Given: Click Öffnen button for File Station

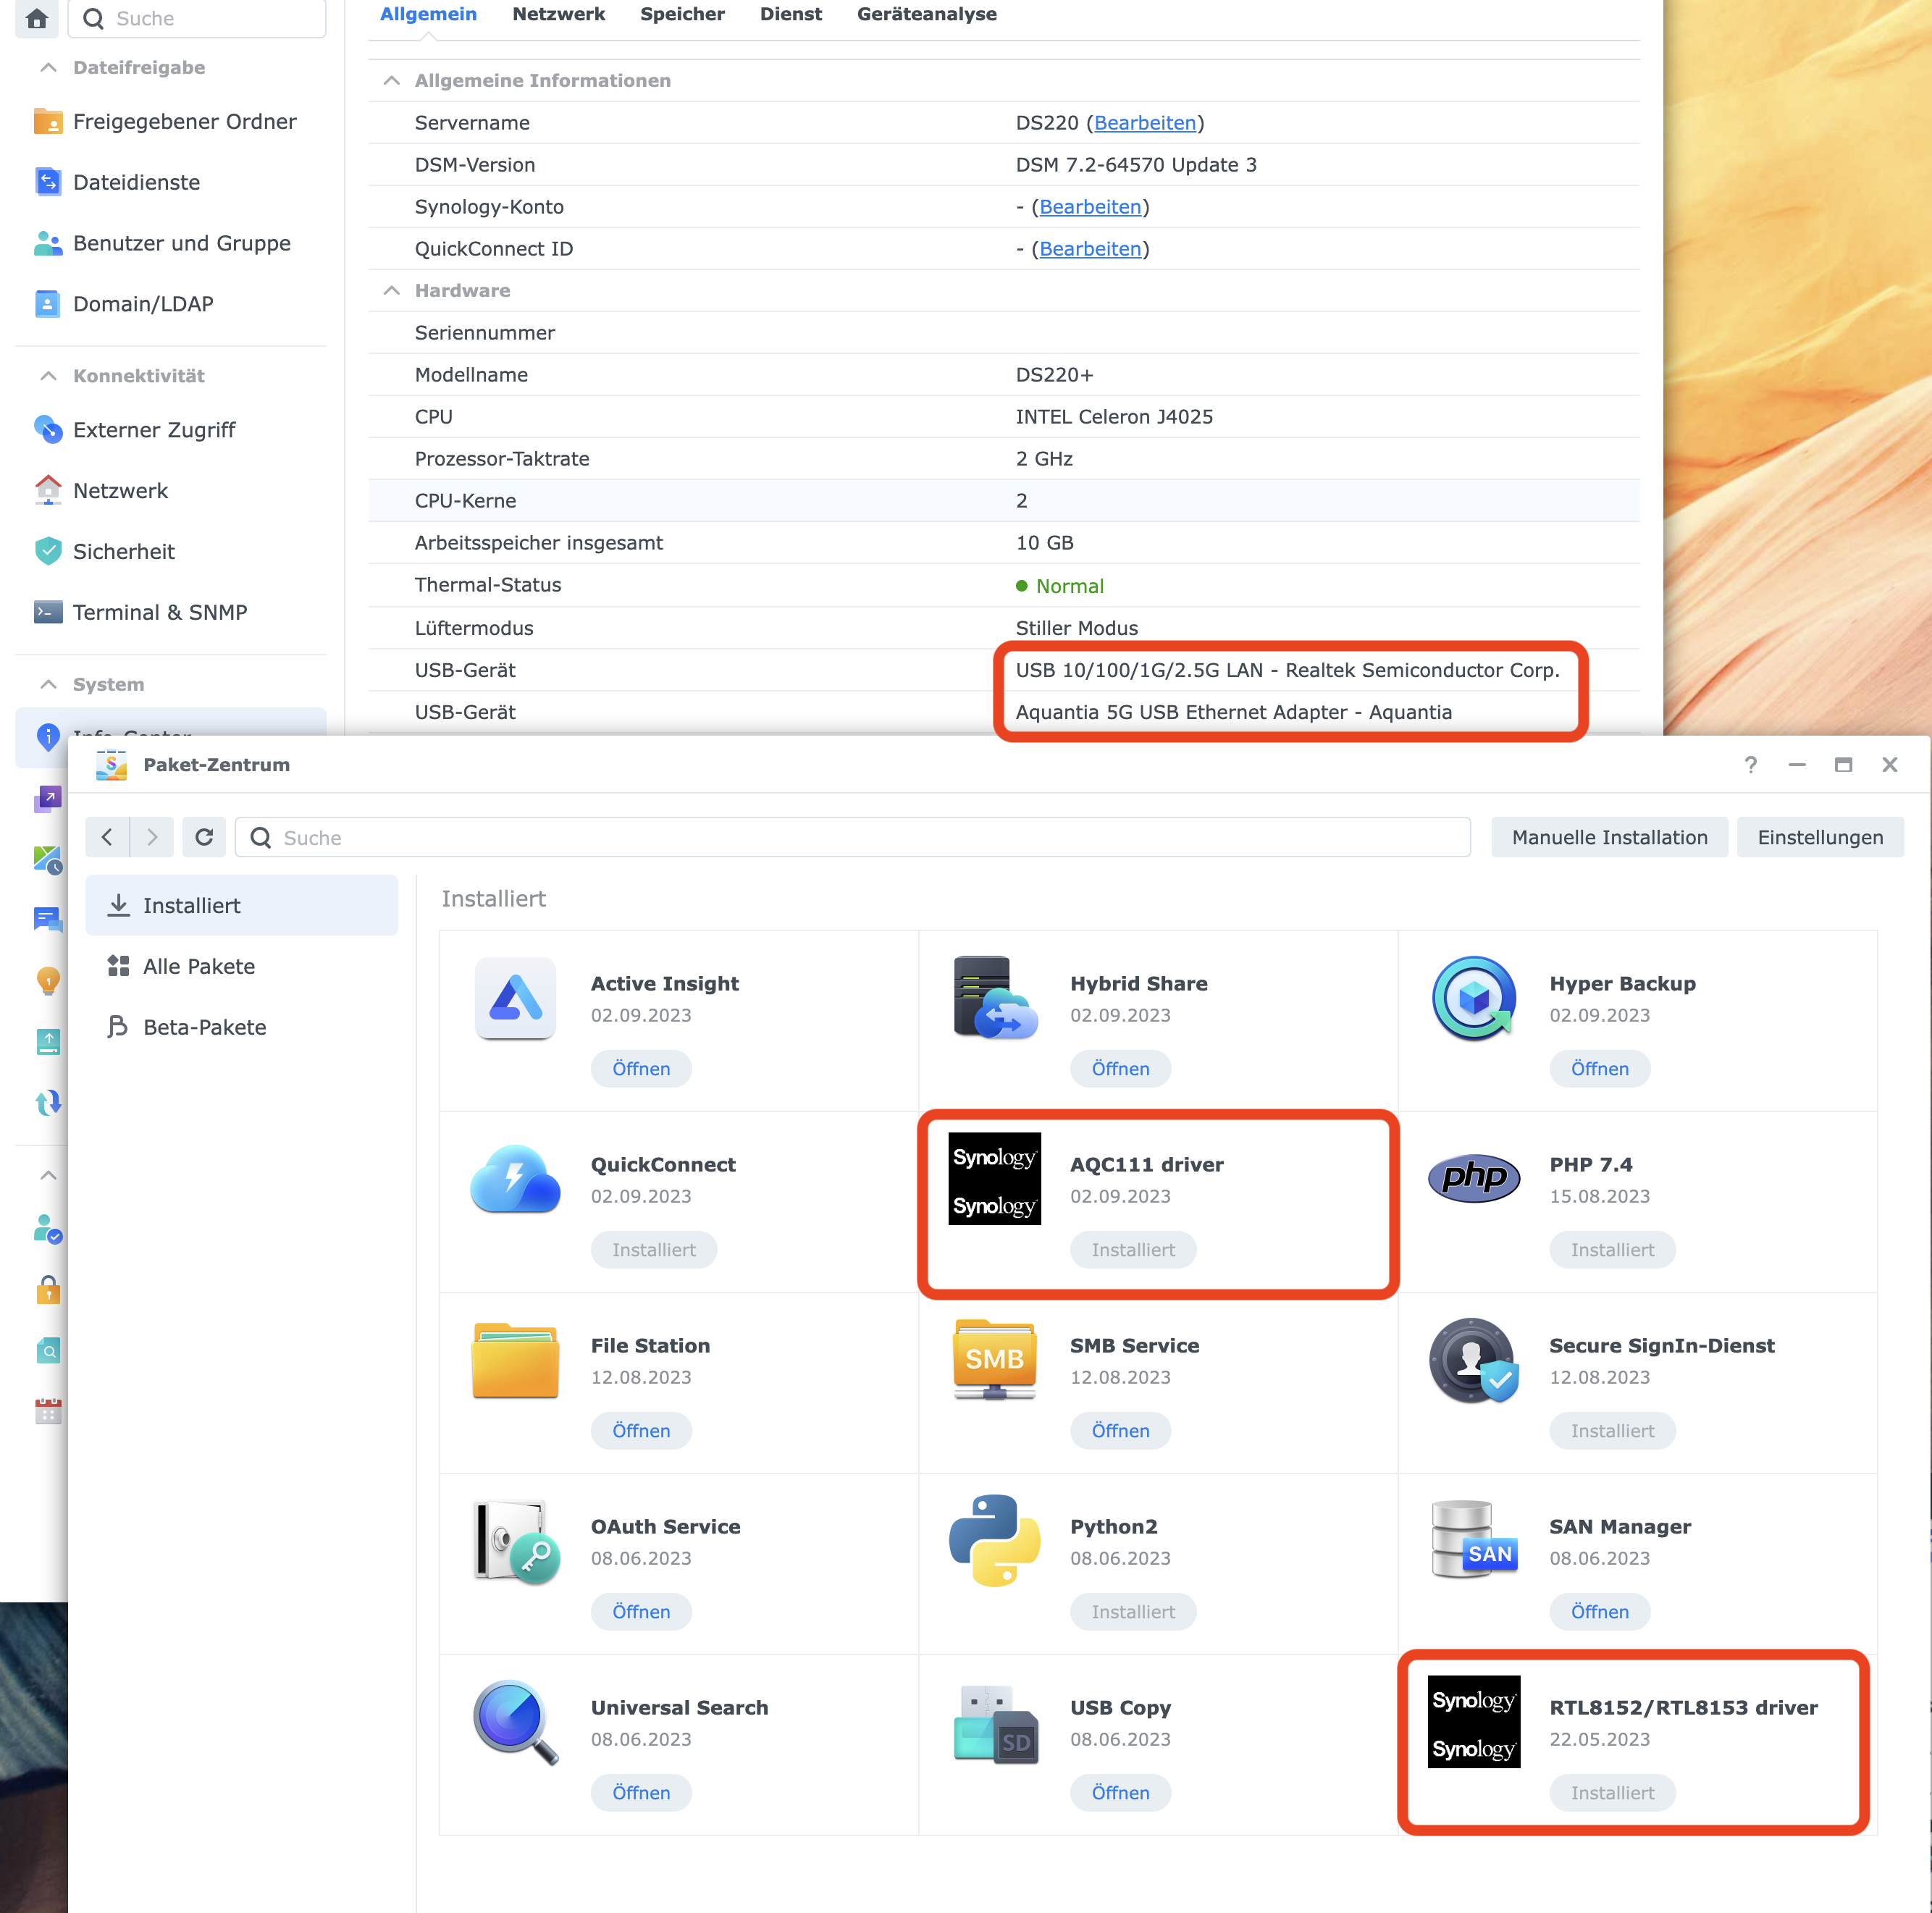Looking at the screenshot, I should (x=640, y=1430).
